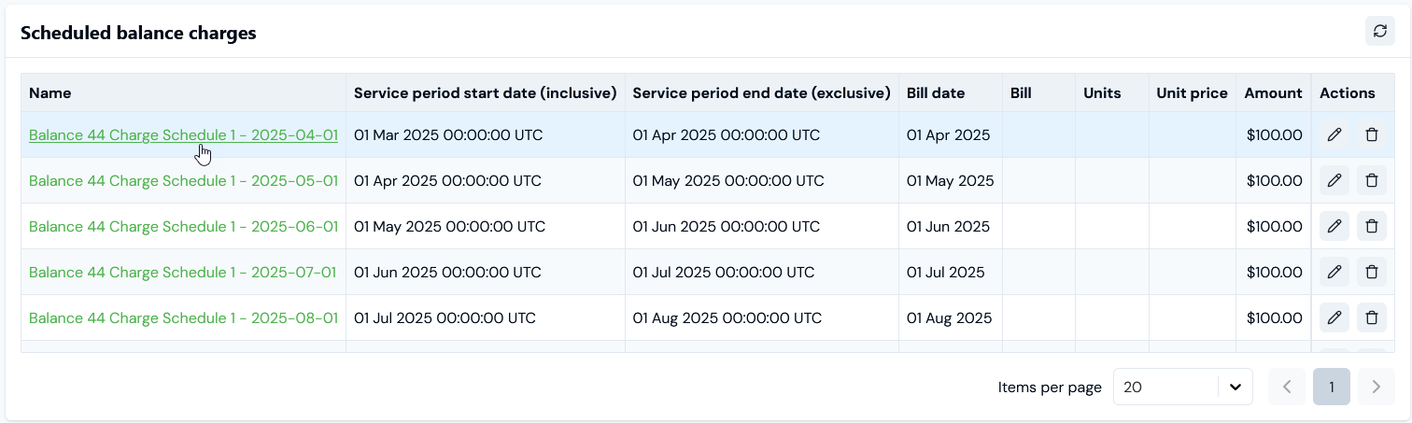The height and width of the screenshot is (423, 1412).
Task: Open Balance 44 Charge Schedule 1 - 2025-07-01 link
Action: pyautogui.click(x=183, y=272)
